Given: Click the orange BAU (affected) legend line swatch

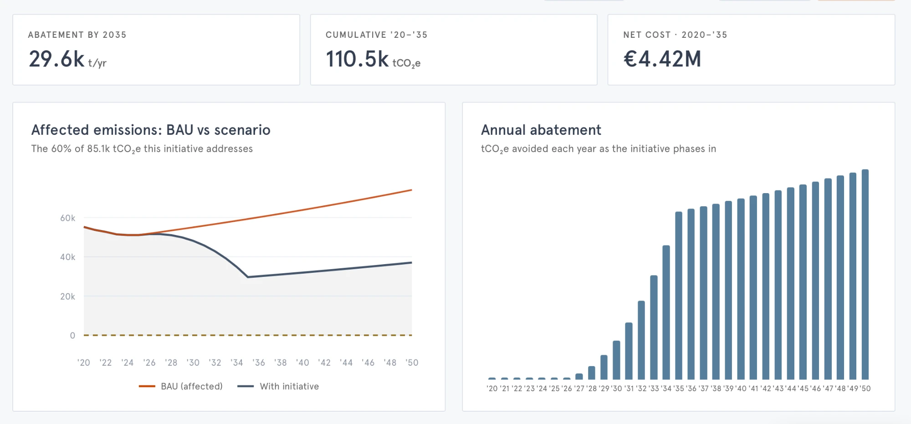Looking at the screenshot, I should [x=147, y=386].
